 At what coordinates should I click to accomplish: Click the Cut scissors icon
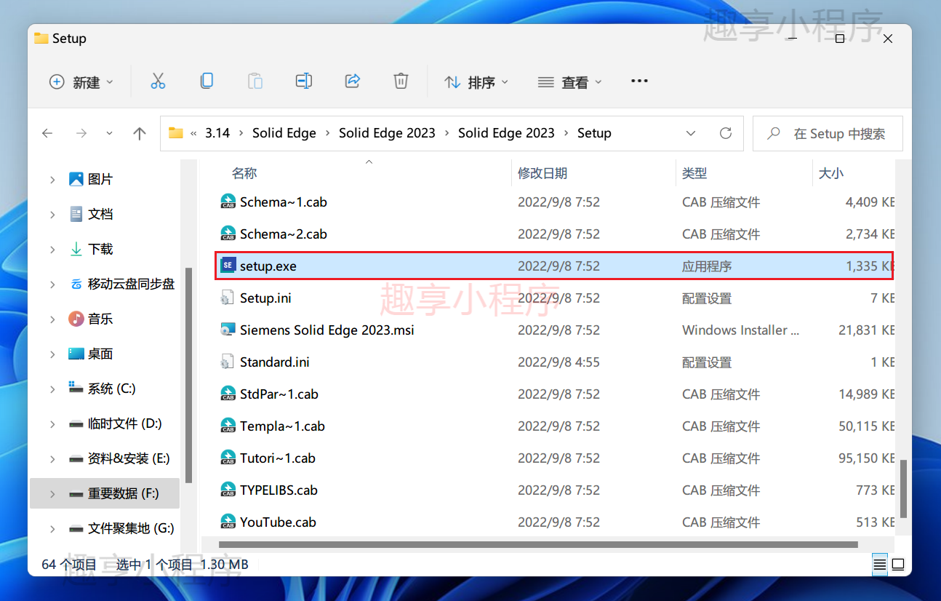coord(158,81)
